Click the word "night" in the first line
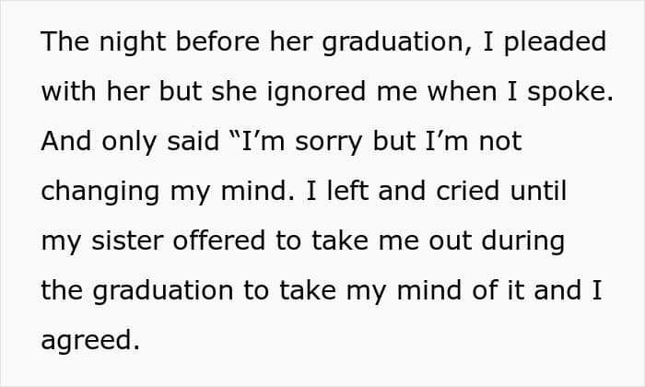645x387 pixels. point(132,42)
